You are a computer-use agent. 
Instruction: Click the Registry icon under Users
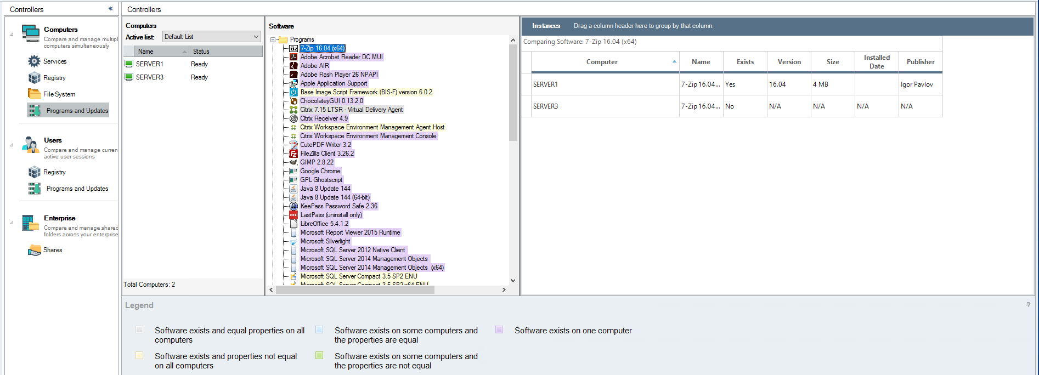point(34,172)
